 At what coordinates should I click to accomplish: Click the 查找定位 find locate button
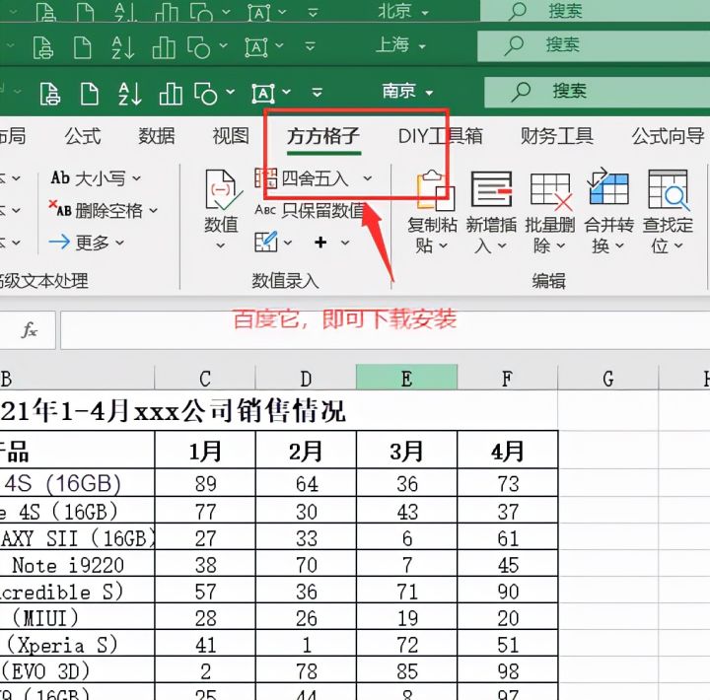[x=668, y=211]
